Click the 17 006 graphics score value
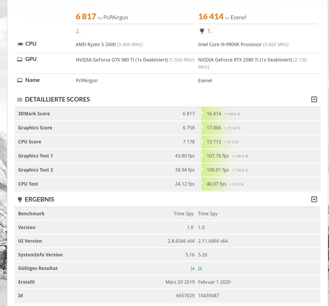 (x=214, y=128)
